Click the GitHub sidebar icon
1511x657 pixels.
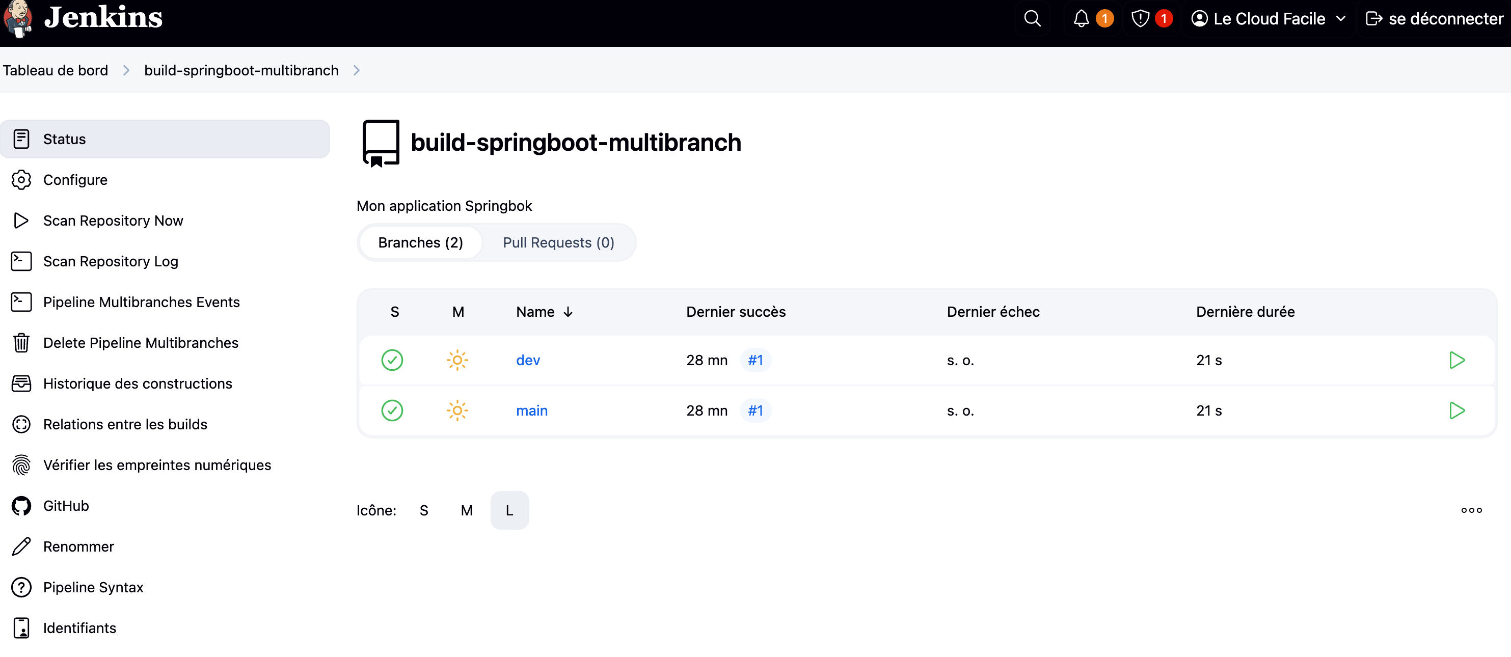[22, 506]
